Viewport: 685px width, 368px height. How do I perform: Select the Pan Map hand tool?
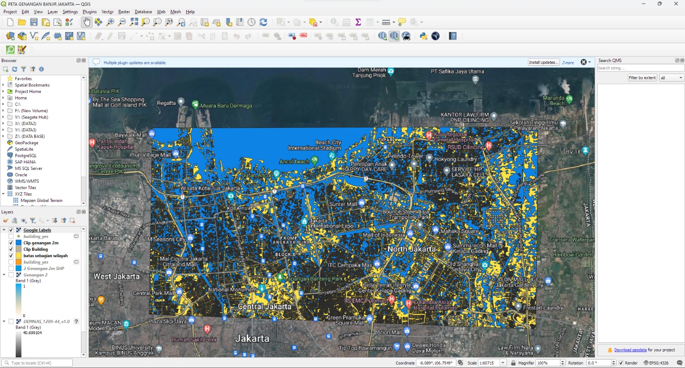(87, 22)
